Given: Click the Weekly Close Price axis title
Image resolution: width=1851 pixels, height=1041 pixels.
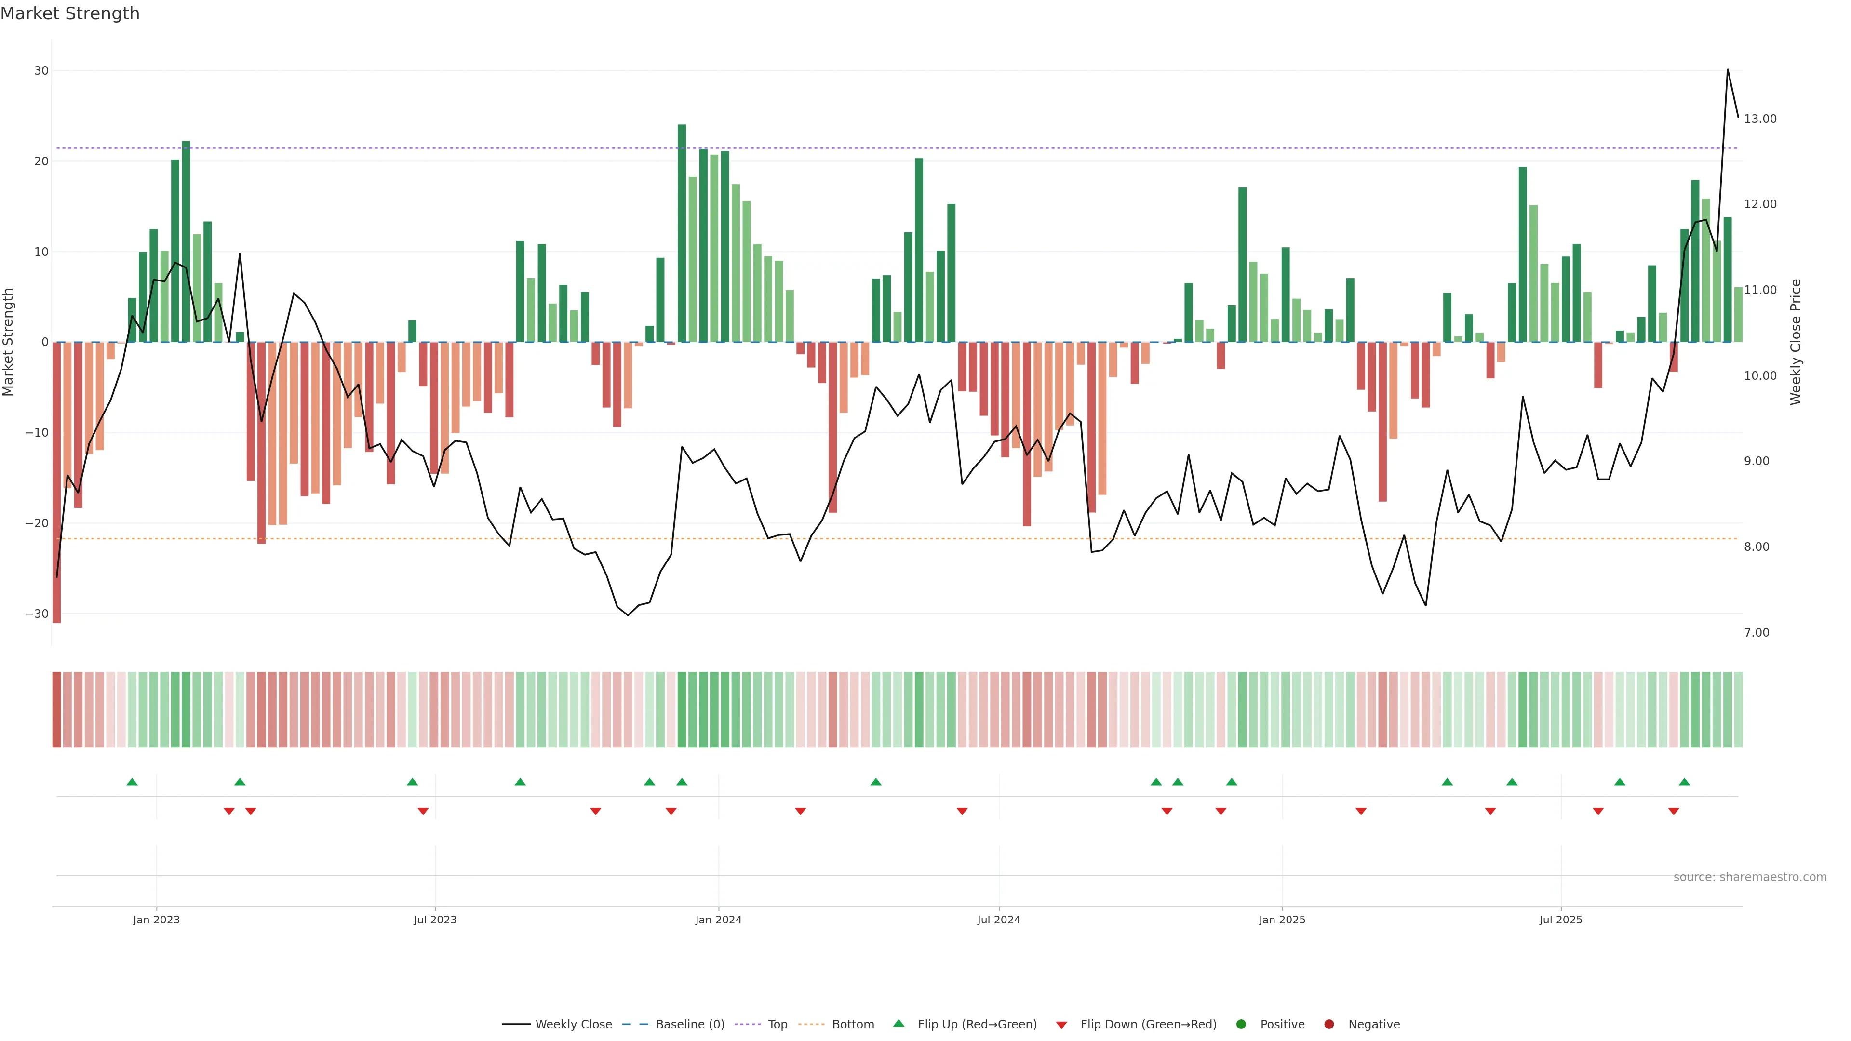Looking at the screenshot, I should coord(1796,342).
